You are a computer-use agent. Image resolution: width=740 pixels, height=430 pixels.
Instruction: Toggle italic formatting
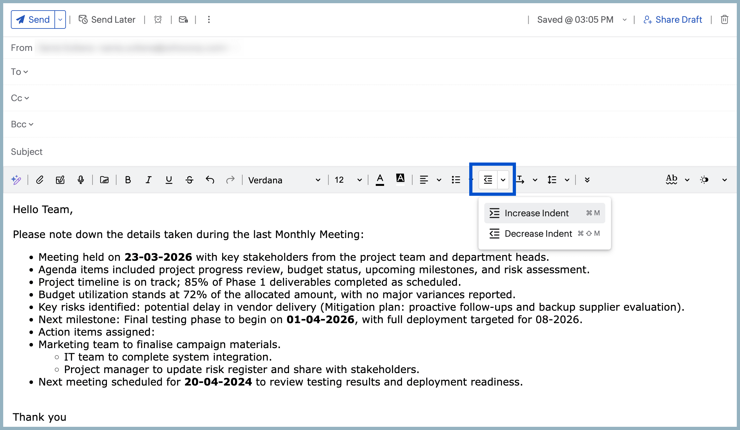[148, 180]
